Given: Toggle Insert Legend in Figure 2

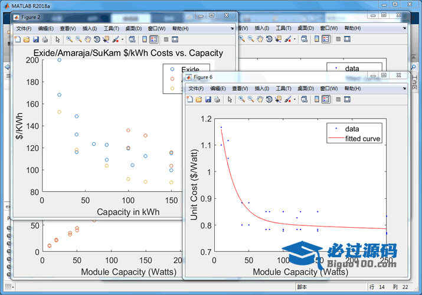Looking at the screenshot, I should click(x=153, y=40).
